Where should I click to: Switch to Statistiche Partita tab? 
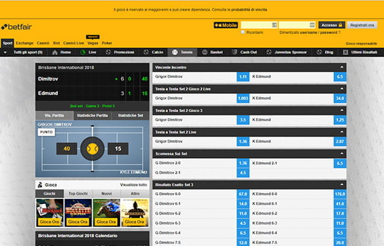(x=92, y=115)
